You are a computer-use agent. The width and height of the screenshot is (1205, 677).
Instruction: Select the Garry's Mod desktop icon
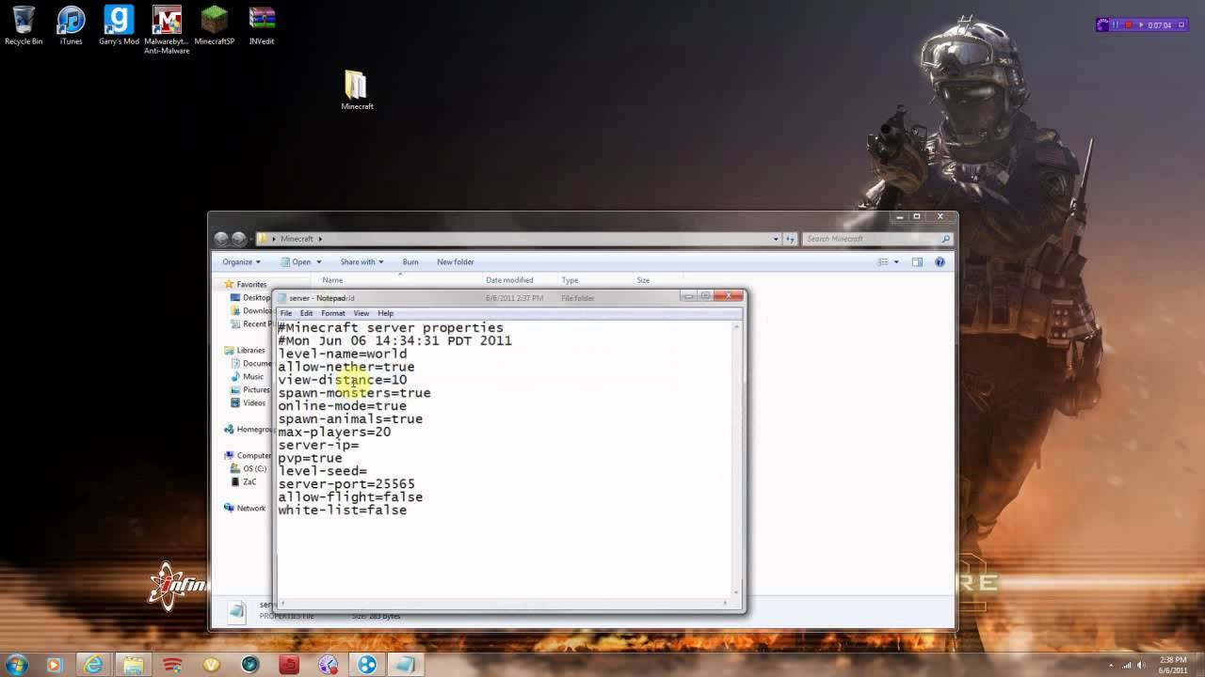click(119, 25)
